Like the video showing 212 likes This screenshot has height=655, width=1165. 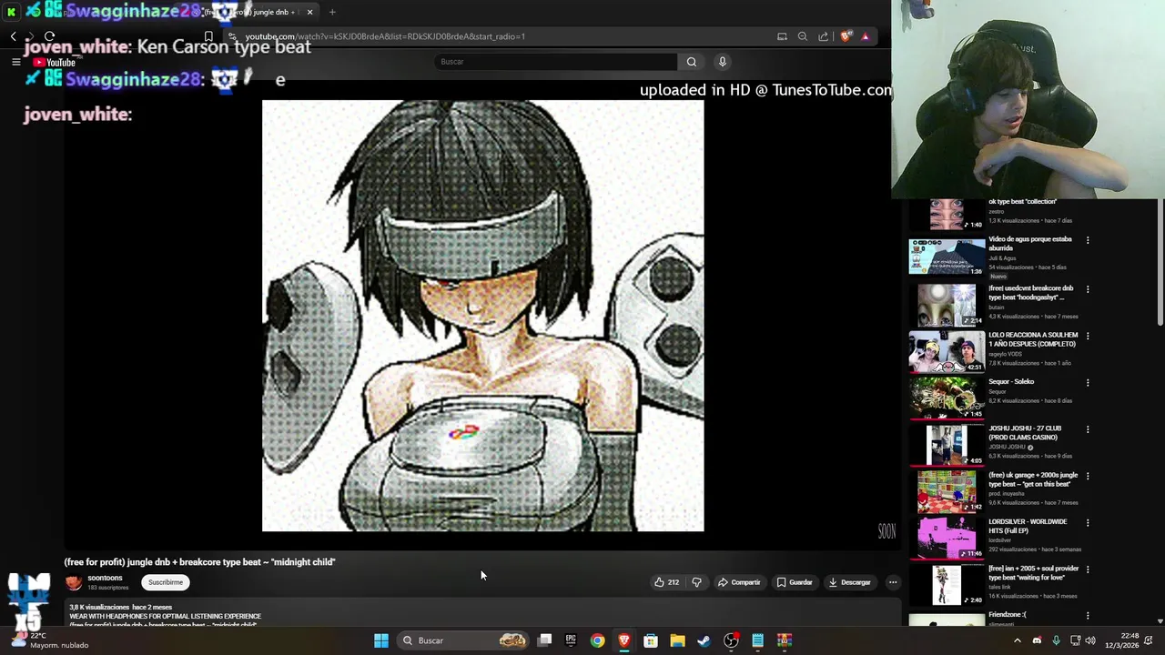coord(666,582)
